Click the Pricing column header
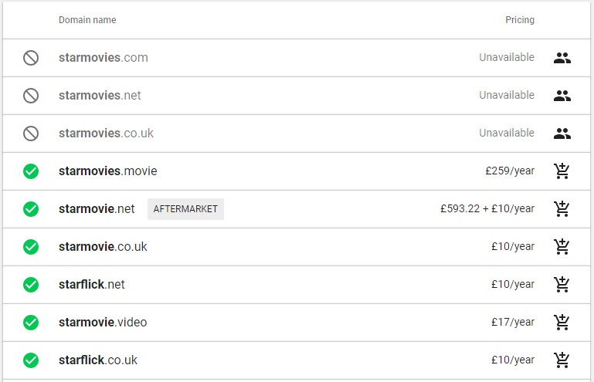 (x=520, y=20)
